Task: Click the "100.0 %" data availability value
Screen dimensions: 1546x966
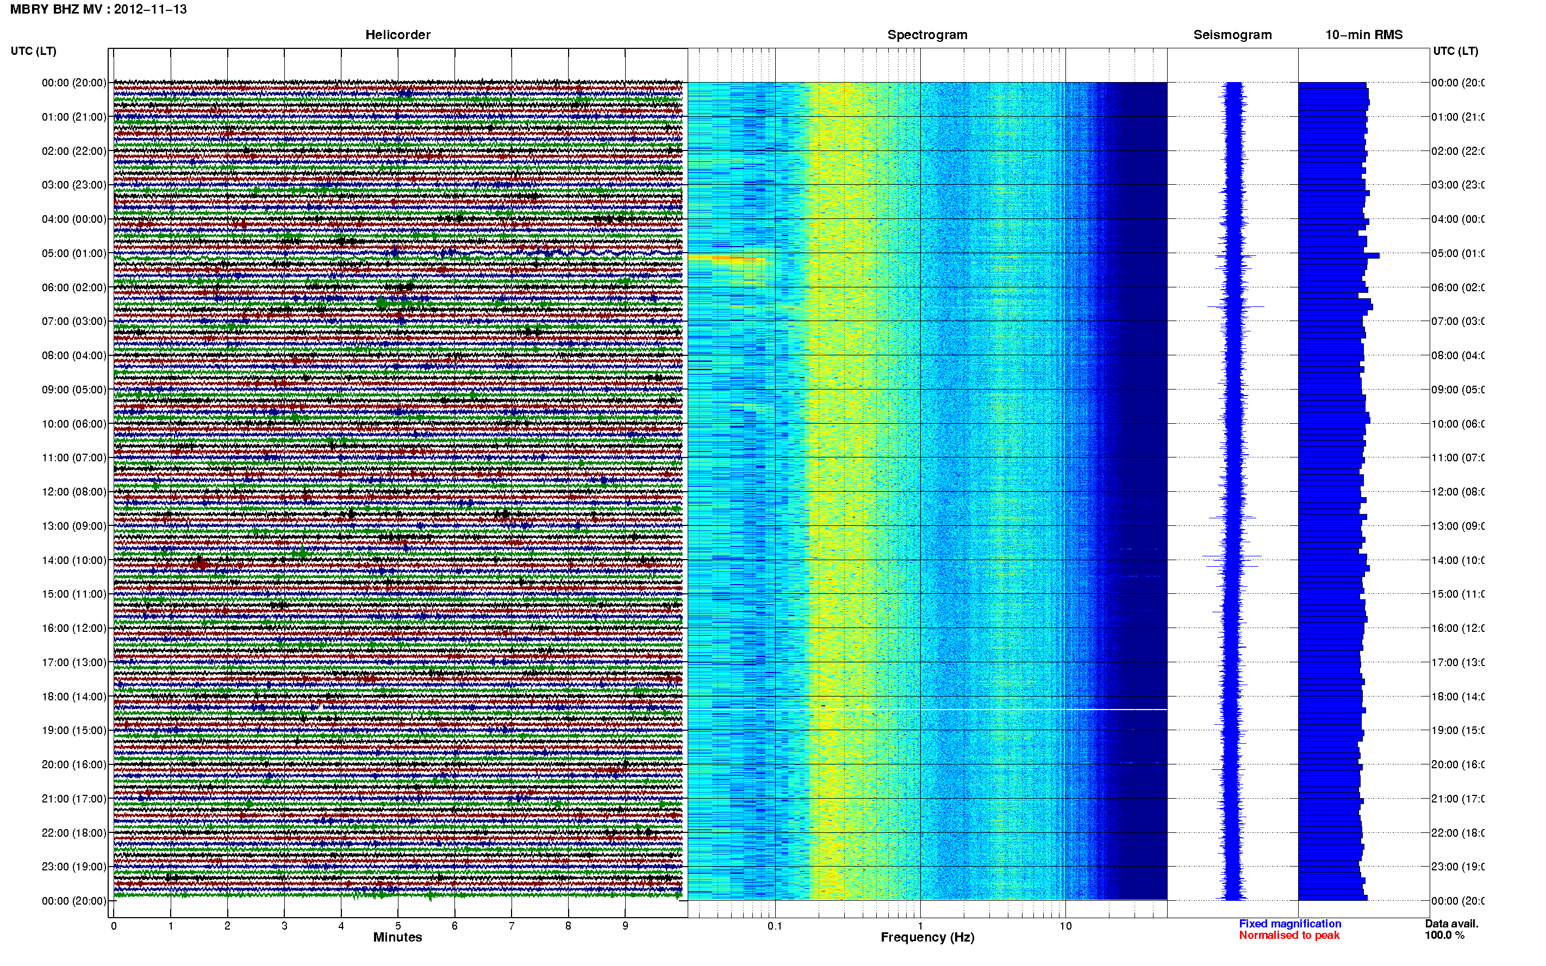Action: (x=1444, y=936)
